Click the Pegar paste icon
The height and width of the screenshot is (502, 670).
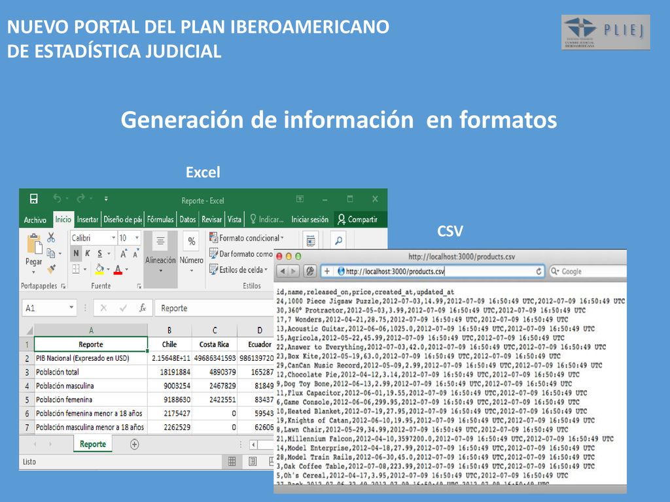pos(34,244)
